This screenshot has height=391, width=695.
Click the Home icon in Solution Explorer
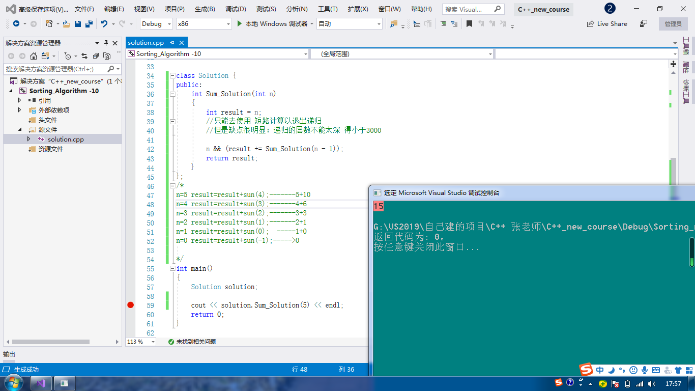coord(34,56)
